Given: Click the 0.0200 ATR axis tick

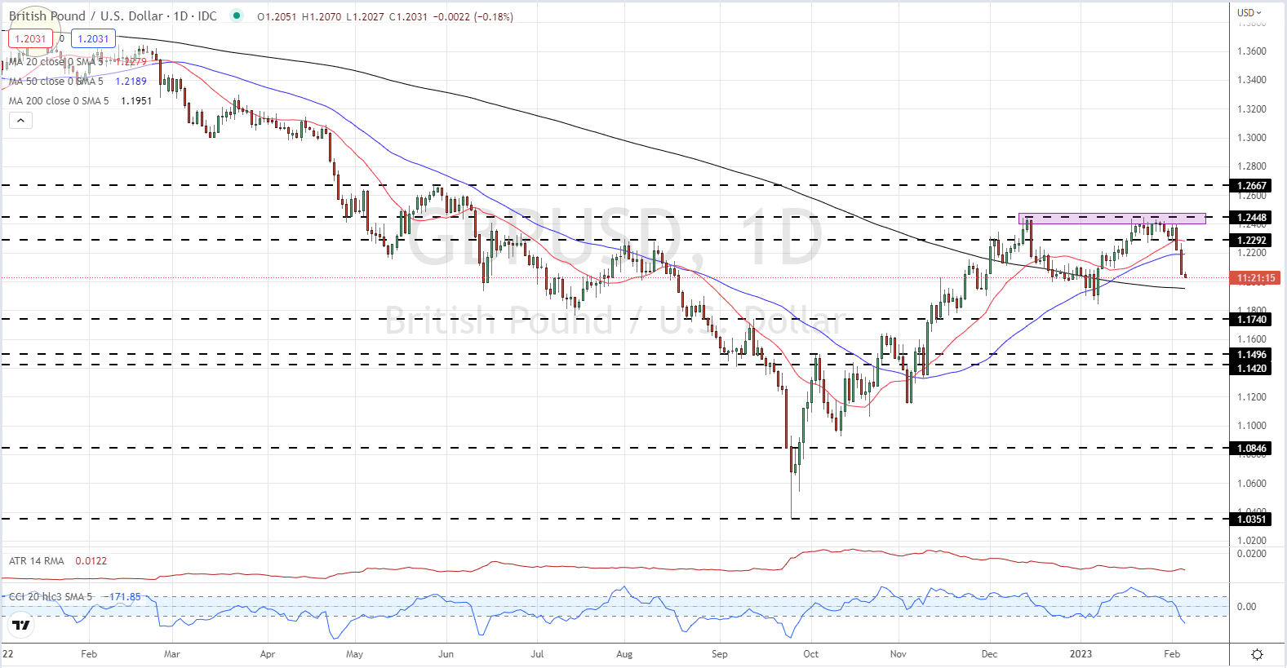Looking at the screenshot, I should (x=1252, y=554).
